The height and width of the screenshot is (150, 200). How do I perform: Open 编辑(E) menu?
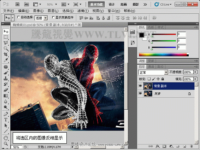(x=24, y=11)
